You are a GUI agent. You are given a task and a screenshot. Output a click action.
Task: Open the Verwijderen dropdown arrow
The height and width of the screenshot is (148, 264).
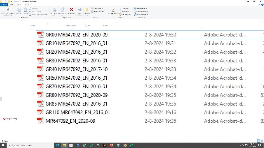[x=72, y=15]
